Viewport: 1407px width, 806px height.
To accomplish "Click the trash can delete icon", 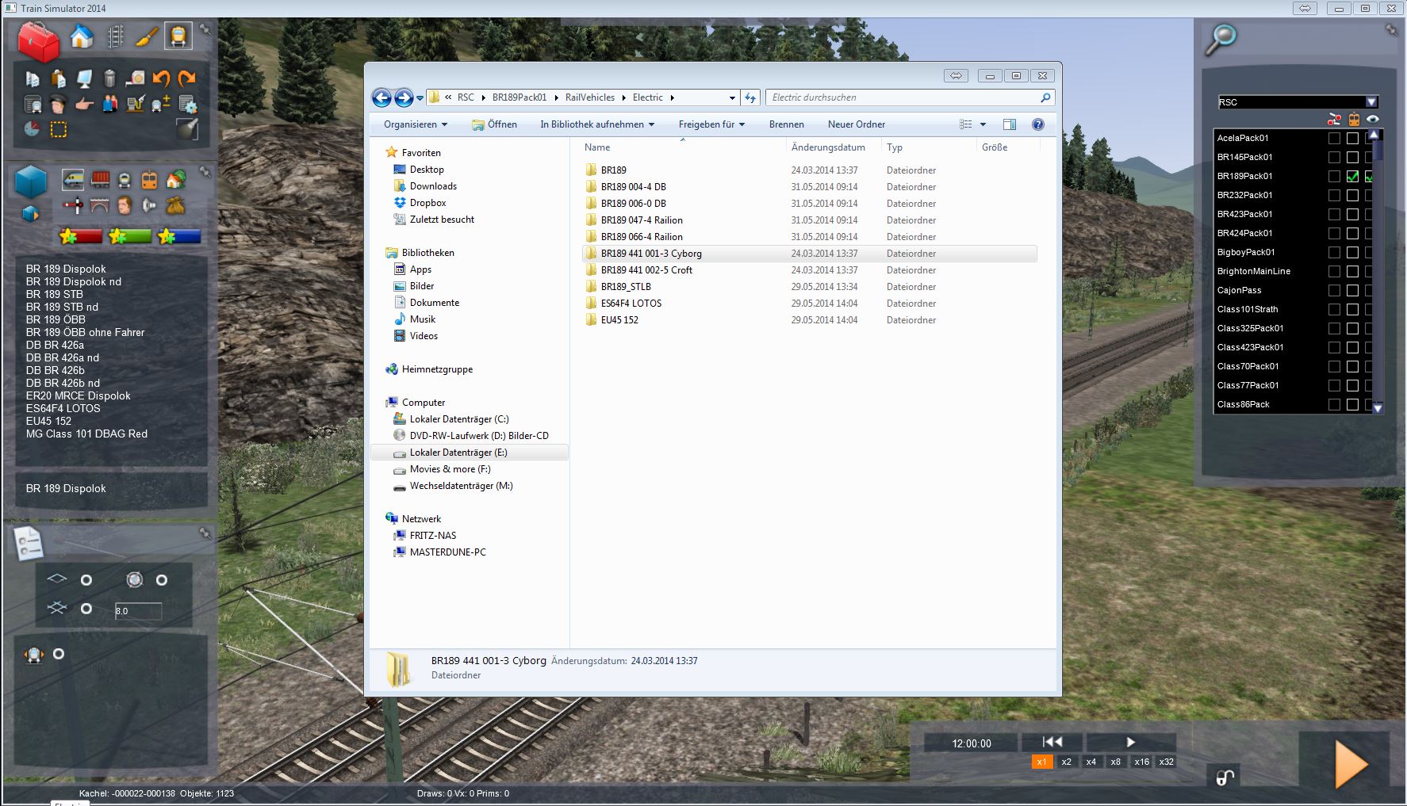I will point(109,78).
